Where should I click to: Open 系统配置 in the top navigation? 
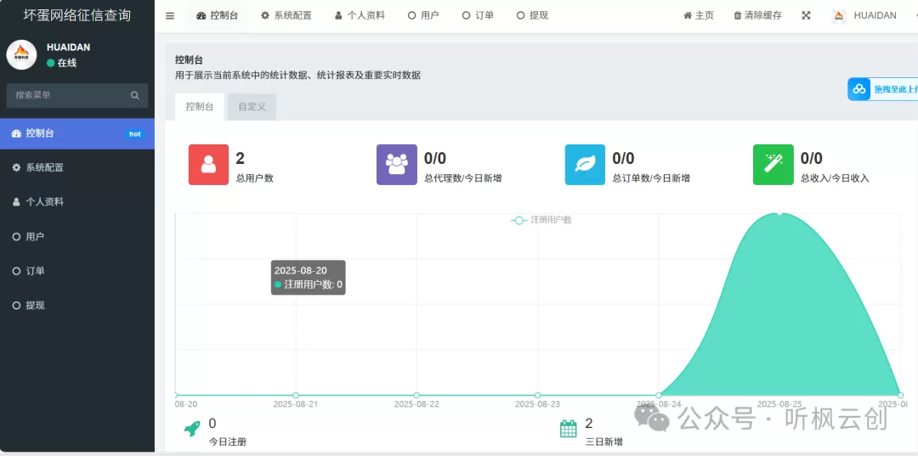coord(286,15)
